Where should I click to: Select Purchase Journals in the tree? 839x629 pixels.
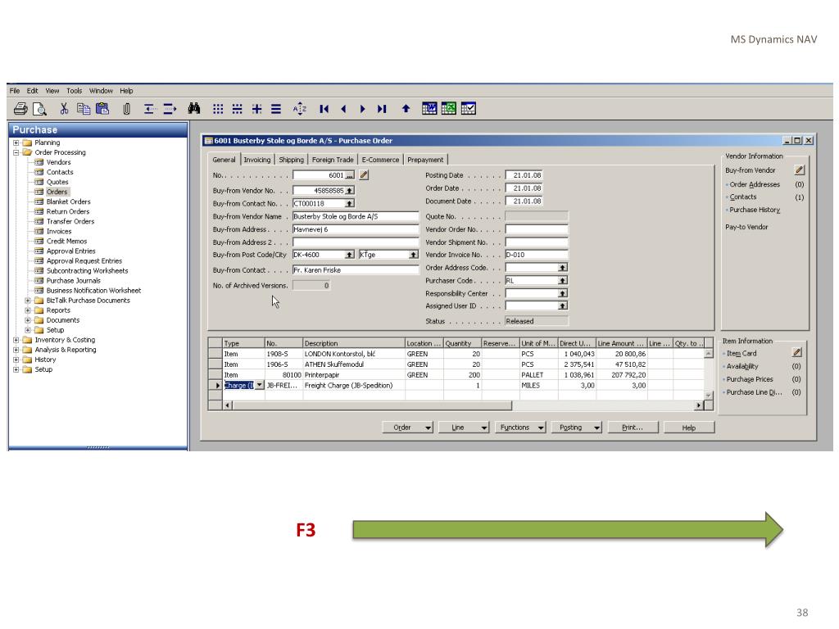click(x=73, y=280)
